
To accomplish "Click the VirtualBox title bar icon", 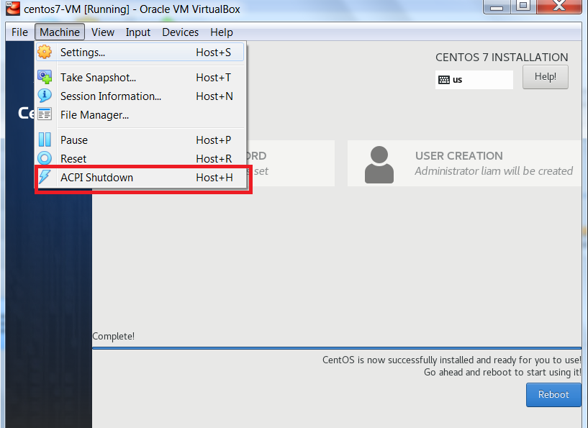I will pyautogui.click(x=11, y=9).
